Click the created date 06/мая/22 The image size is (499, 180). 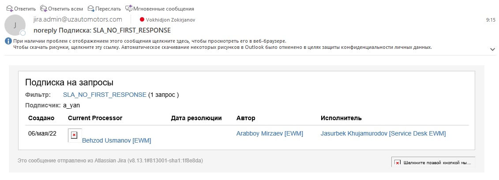42,134
